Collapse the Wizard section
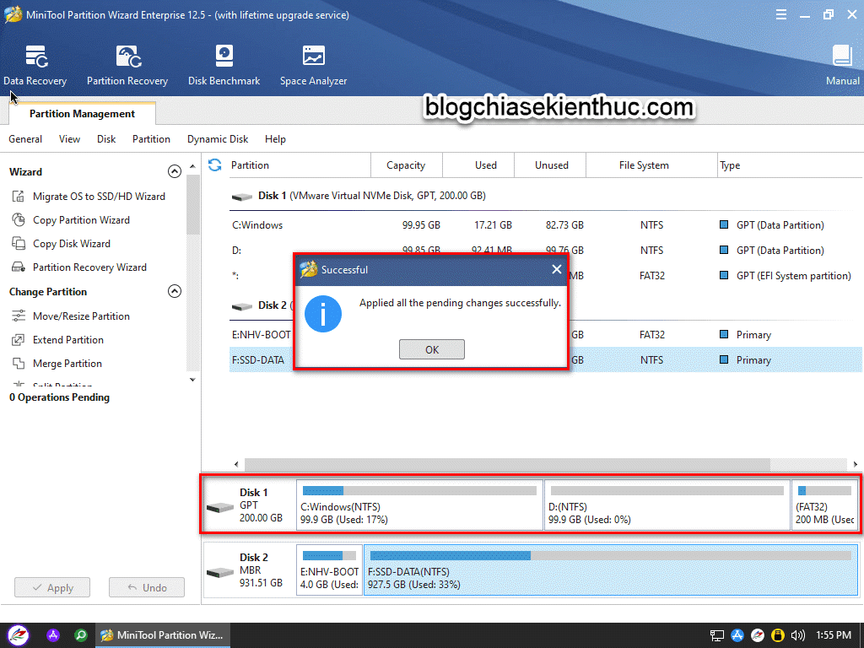The width and height of the screenshot is (864, 648). (x=174, y=171)
